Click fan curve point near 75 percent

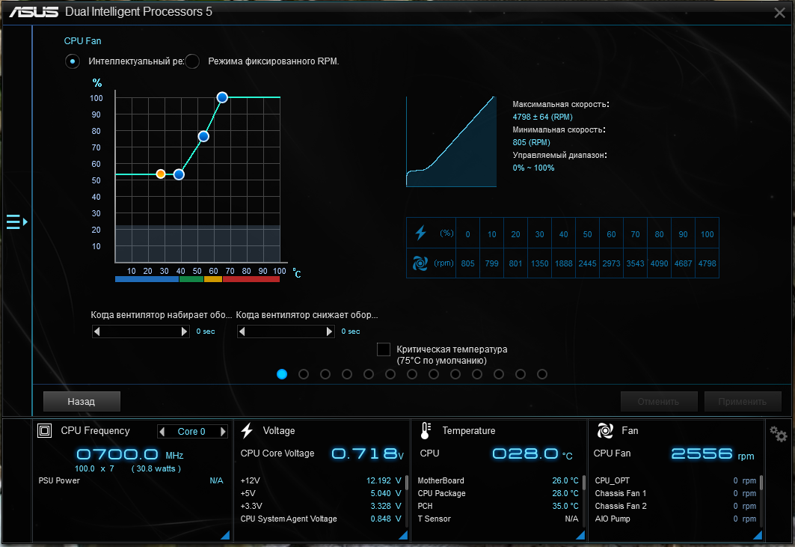(x=203, y=136)
